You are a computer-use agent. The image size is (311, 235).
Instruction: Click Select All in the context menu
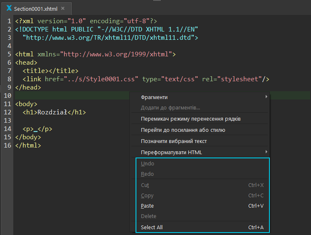point(152,227)
